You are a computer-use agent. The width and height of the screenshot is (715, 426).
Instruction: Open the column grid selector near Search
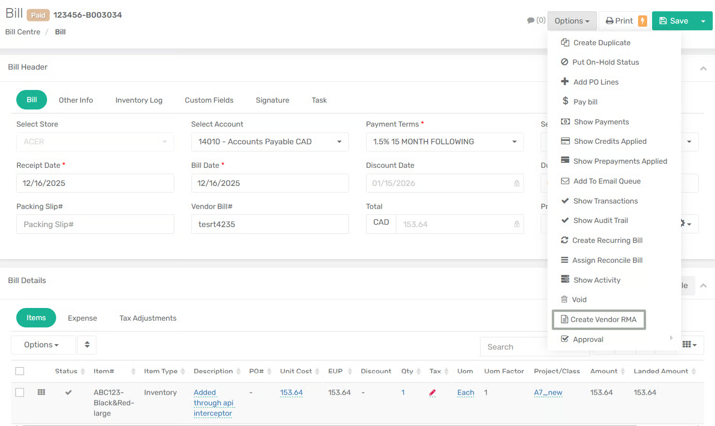click(689, 345)
